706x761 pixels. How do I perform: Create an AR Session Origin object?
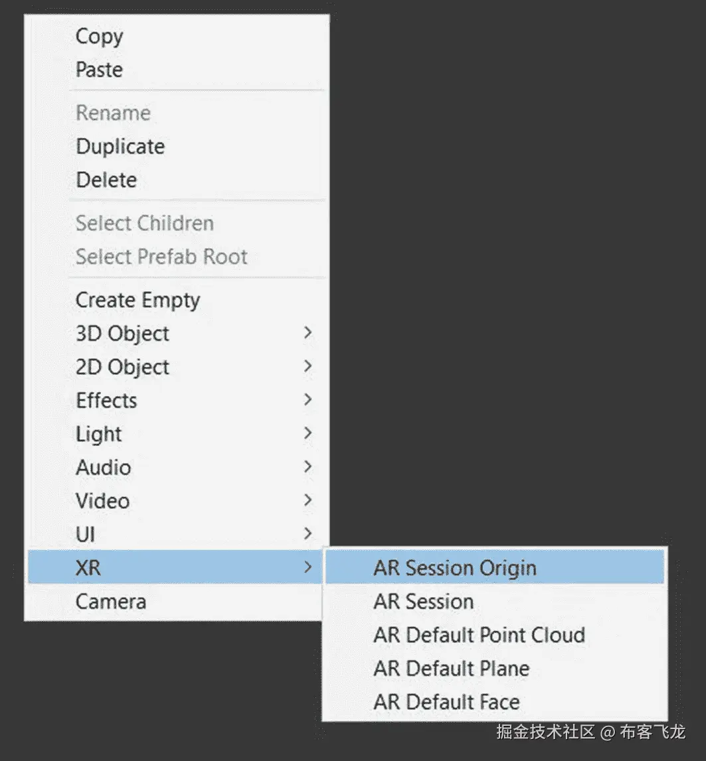(x=455, y=568)
